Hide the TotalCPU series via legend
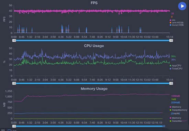Viewport: 189px width, 131px height. [176, 69]
